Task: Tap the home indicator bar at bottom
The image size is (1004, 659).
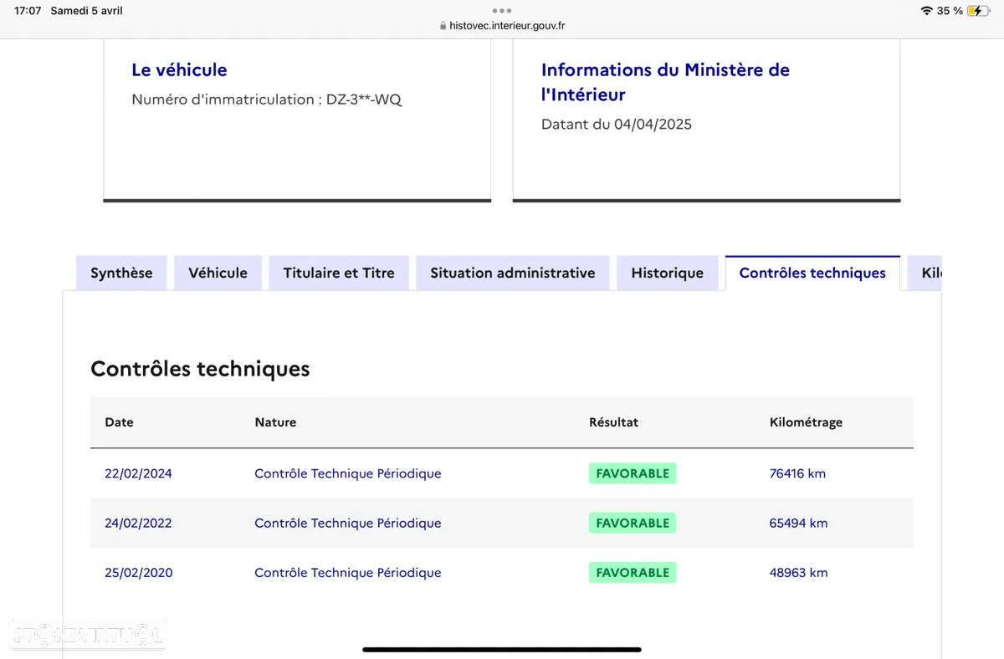Action: point(502,649)
